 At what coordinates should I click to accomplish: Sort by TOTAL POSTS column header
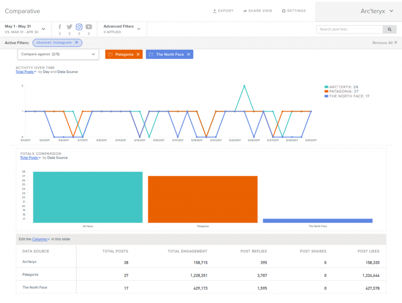[115, 251]
